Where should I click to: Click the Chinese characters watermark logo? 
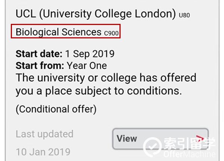[x=189, y=143]
